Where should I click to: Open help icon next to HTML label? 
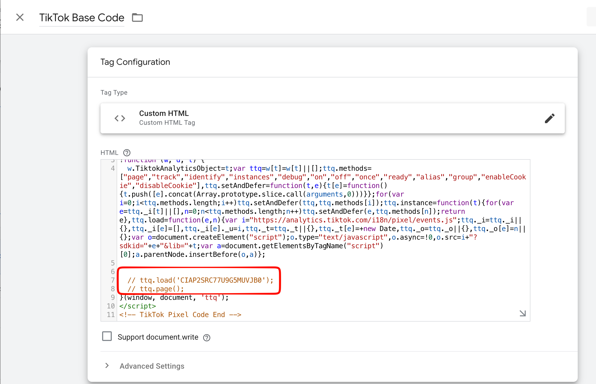point(127,153)
